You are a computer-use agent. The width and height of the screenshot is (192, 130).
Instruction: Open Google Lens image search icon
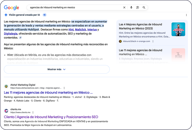[x=138, y=7]
